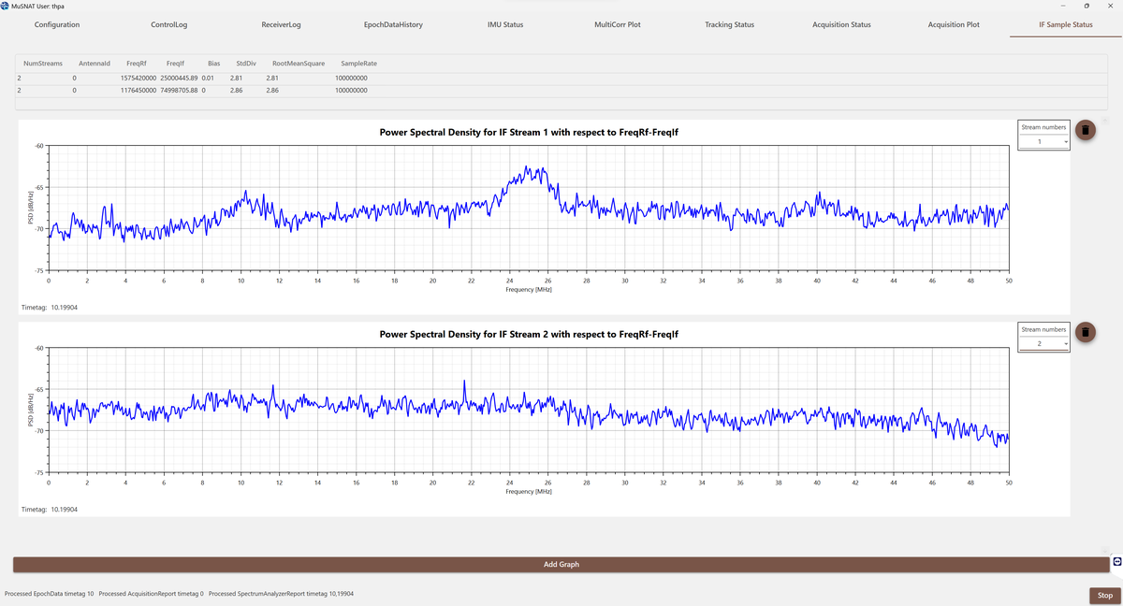The height and width of the screenshot is (606, 1123).
Task: Click the MuSNAT app icon in title bar
Action: point(6,6)
